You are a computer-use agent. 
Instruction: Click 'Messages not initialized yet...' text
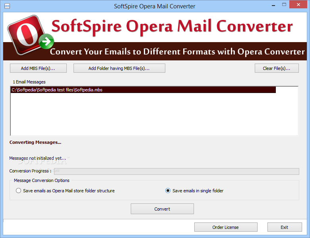(38, 158)
